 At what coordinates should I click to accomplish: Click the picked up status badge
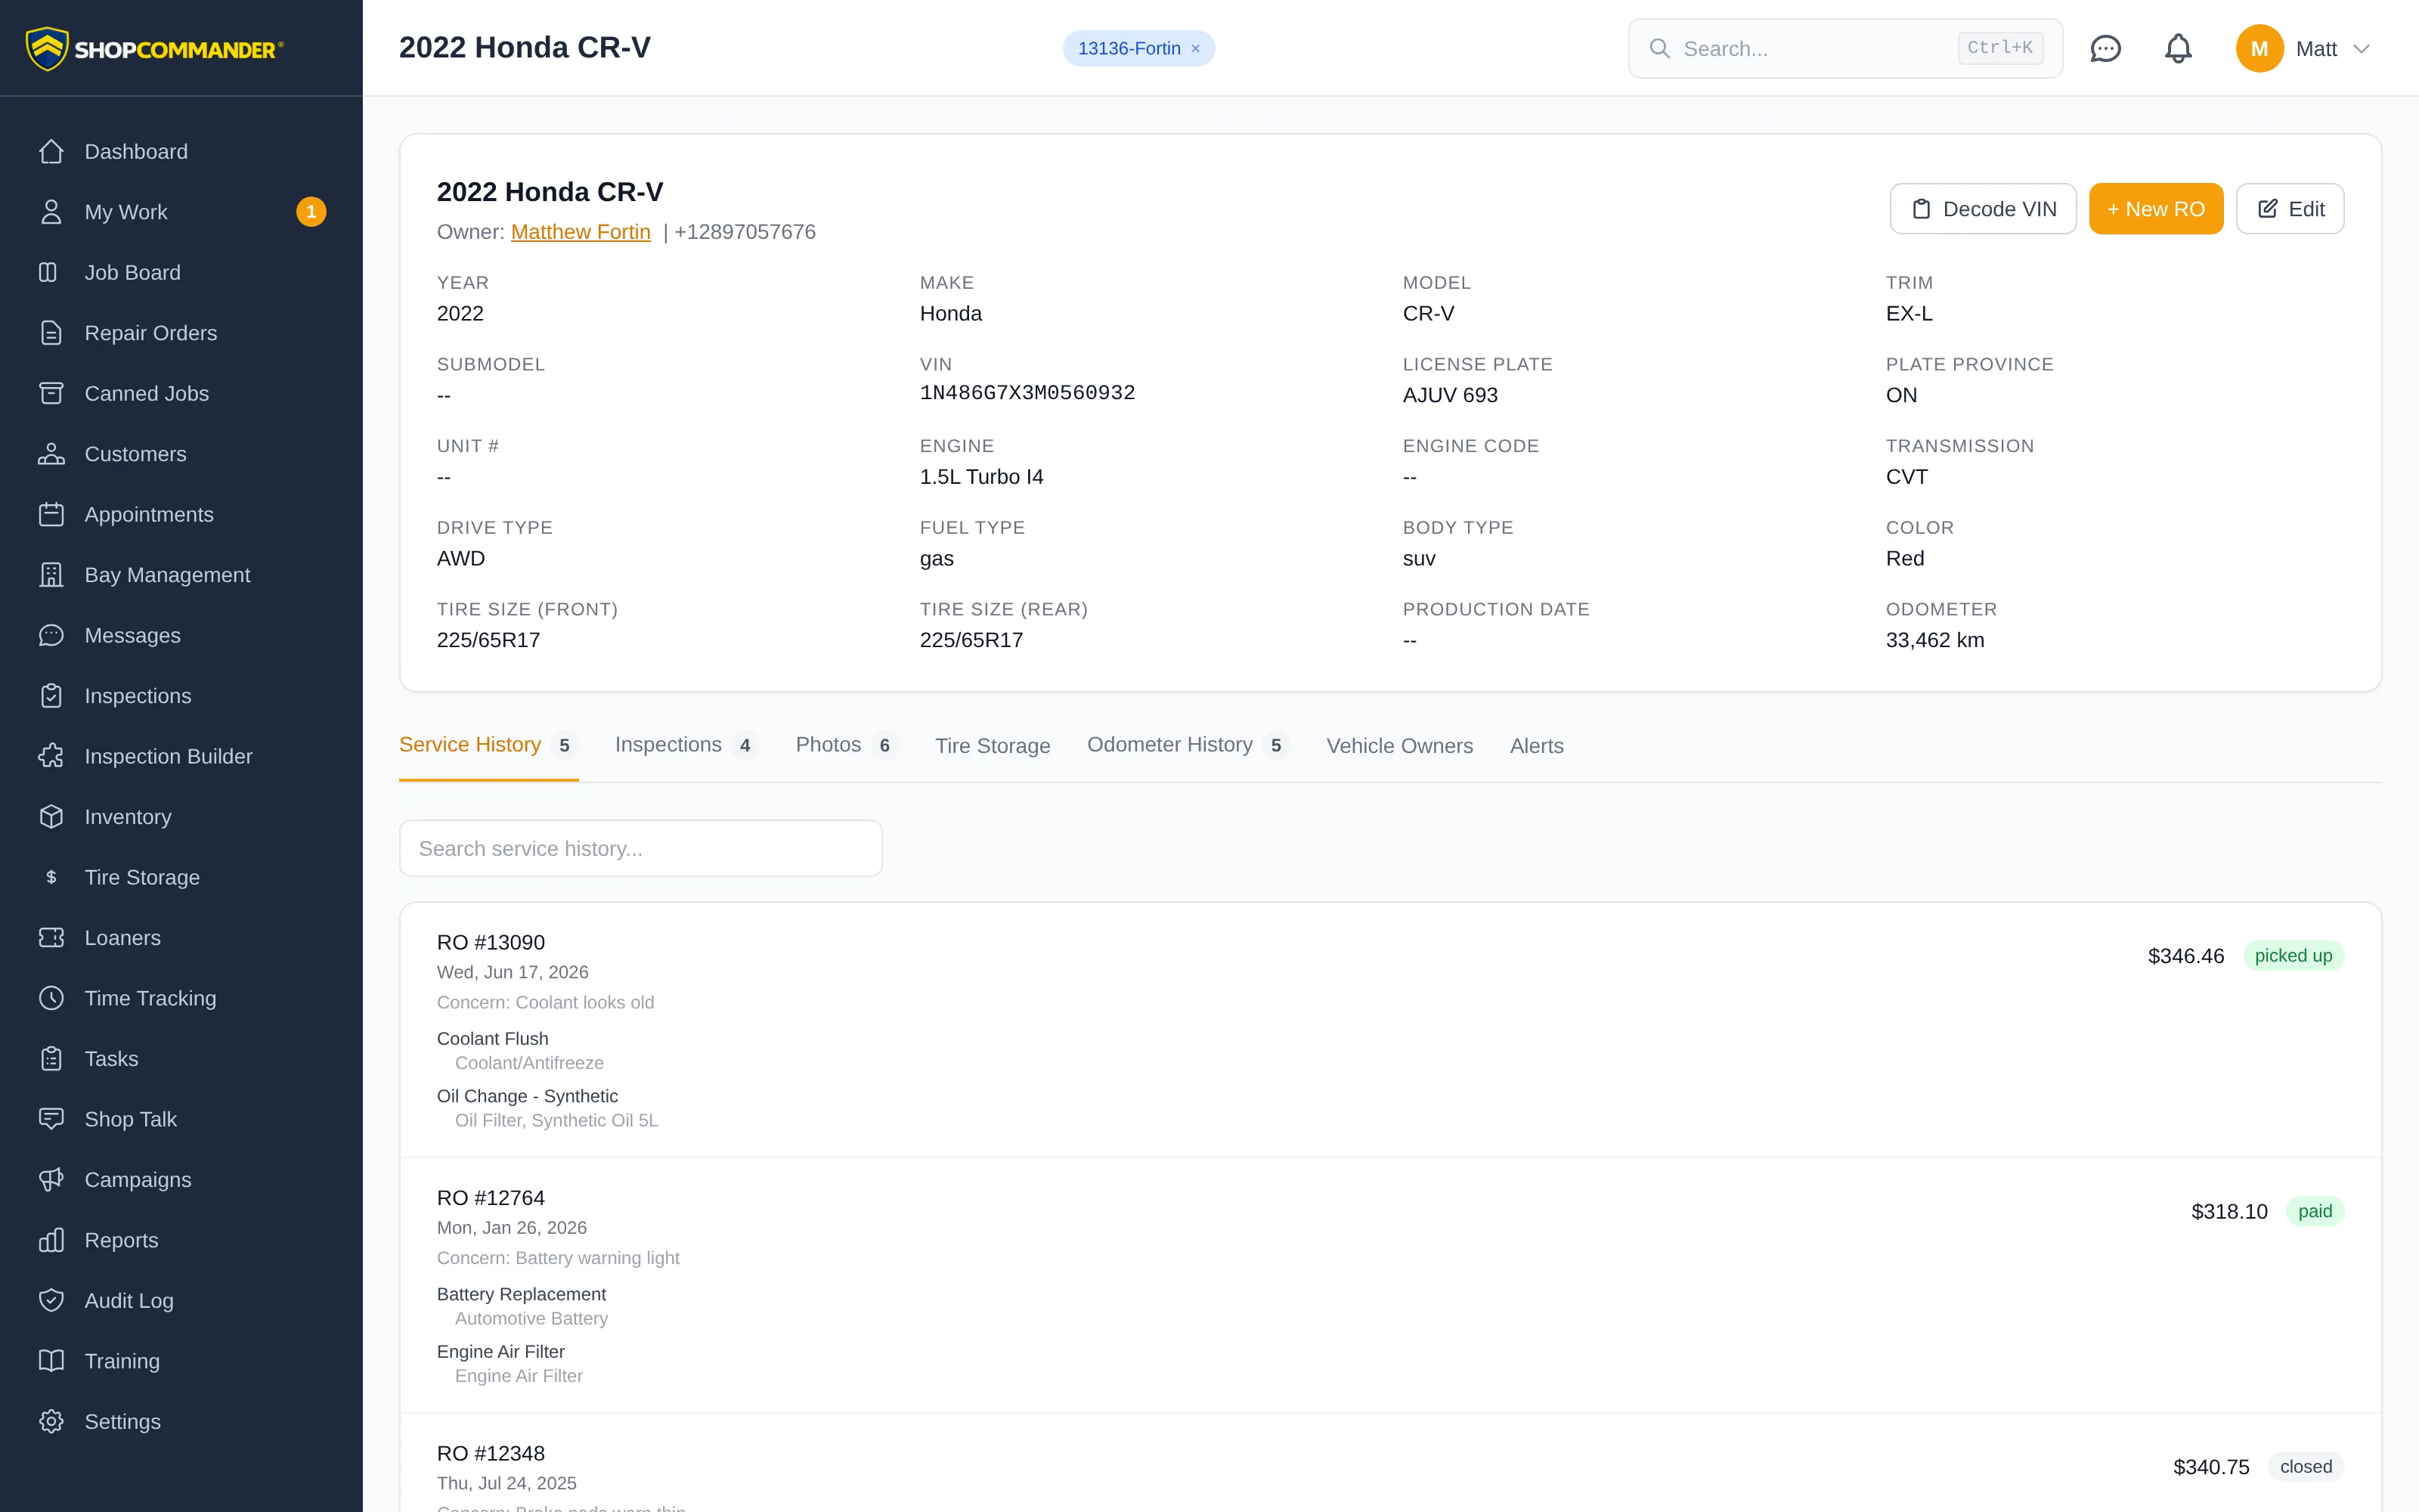pos(2293,955)
